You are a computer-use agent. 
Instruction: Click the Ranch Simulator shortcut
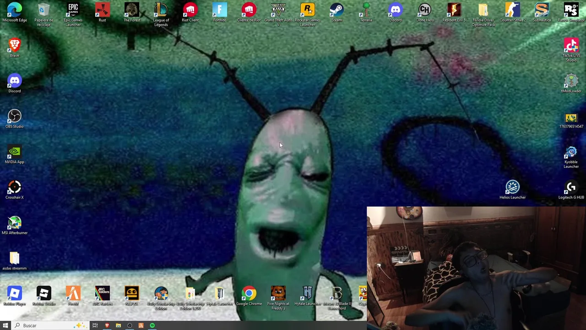571,13
